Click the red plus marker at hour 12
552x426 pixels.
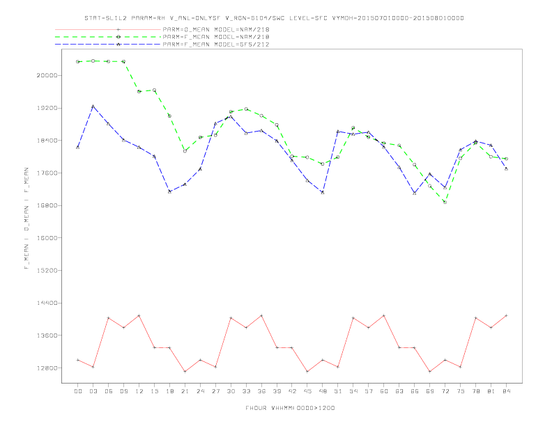pyautogui.click(x=139, y=315)
